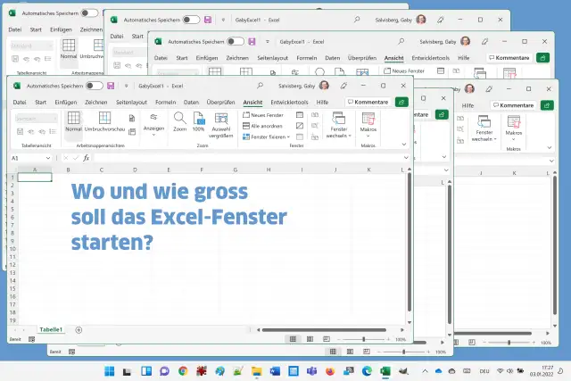The image size is (571, 381).
Task: Open the Formeln tab in front window
Action: [x=166, y=103]
